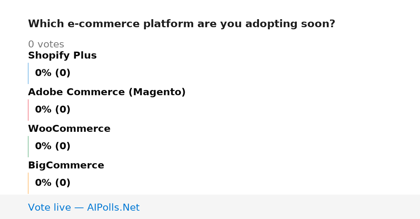
Task: Open the Vote live — AIPolls.Net link
Action: coord(84,207)
